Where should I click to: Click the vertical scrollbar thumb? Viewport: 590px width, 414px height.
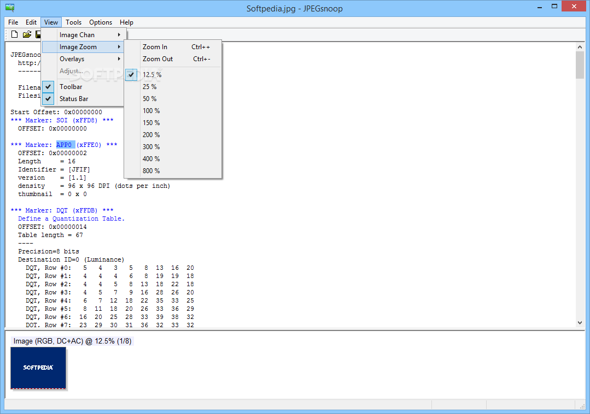(x=580, y=65)
